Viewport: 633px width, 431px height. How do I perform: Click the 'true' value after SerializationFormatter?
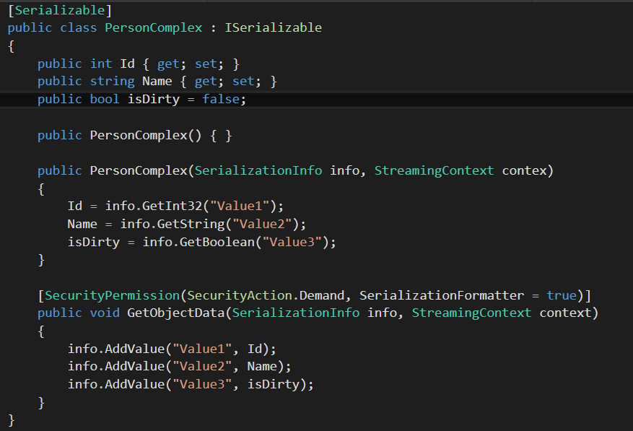(562, 295)
